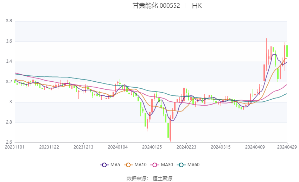
Task: Select the 20231122 date axis label
Action: [49, 147]
